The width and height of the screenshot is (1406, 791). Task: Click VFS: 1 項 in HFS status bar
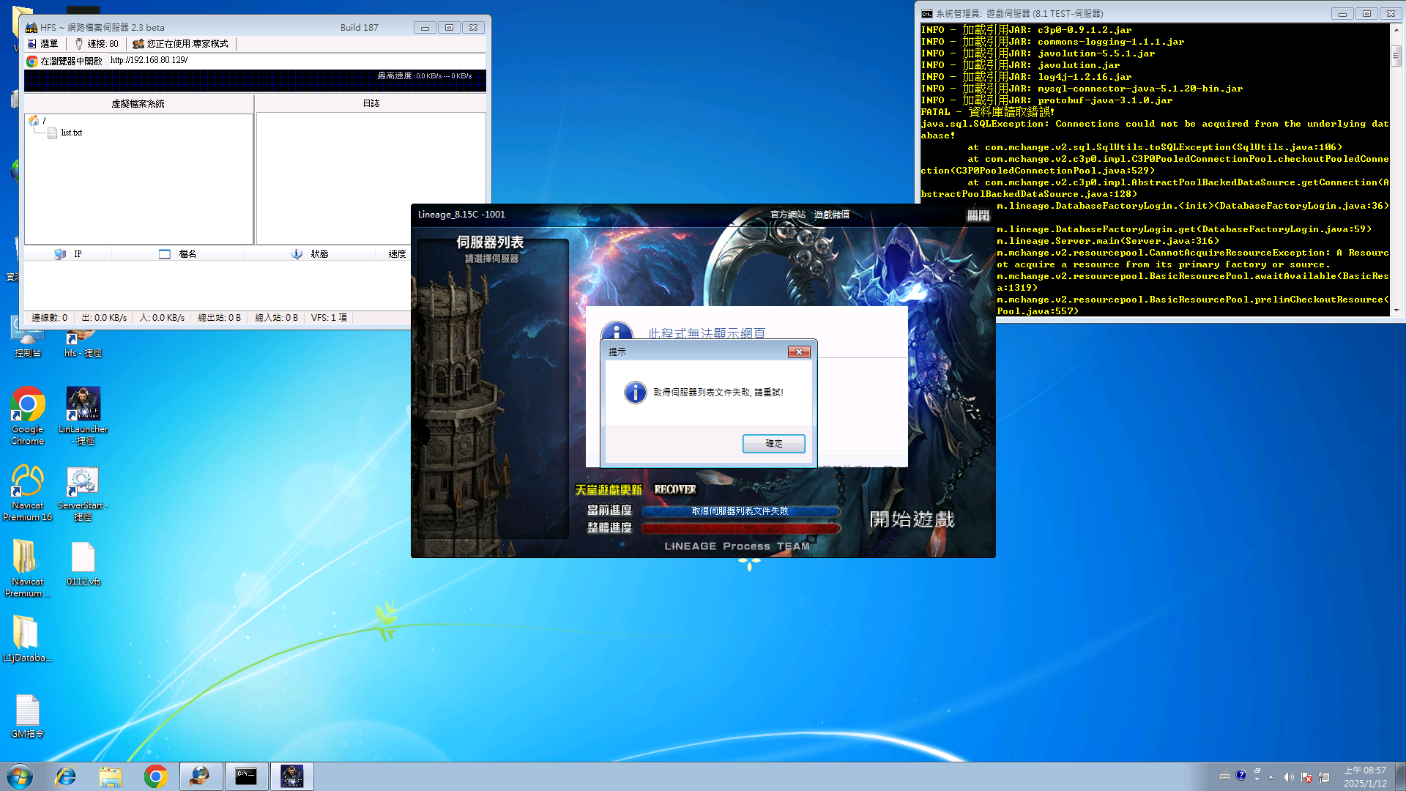[329, 318]
